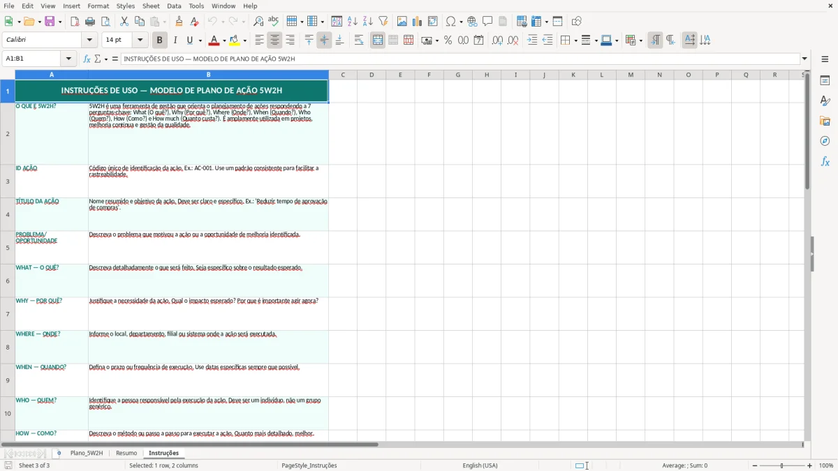
Task: Open the Styles menu
Action: [126, 6]
